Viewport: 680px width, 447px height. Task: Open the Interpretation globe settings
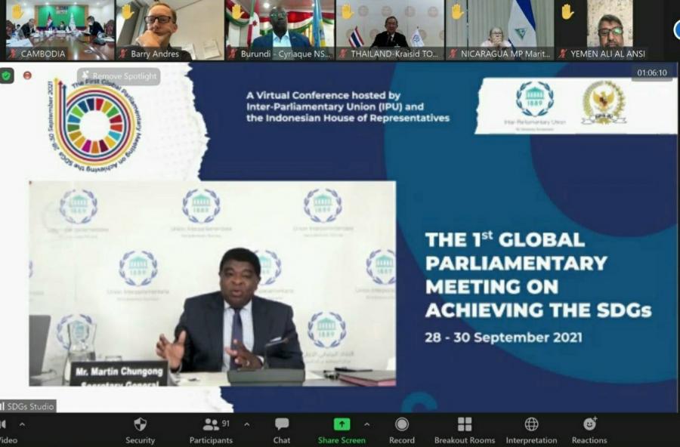531,430
